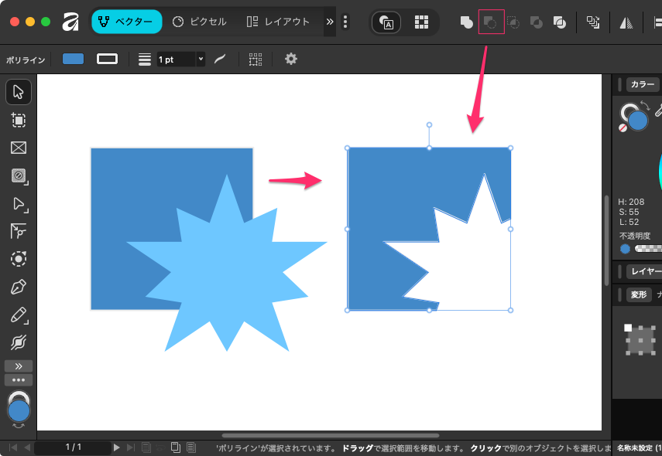The image size is (662, 456).
Task: Click the Intersect boolean operation icon
Action: 513,22
